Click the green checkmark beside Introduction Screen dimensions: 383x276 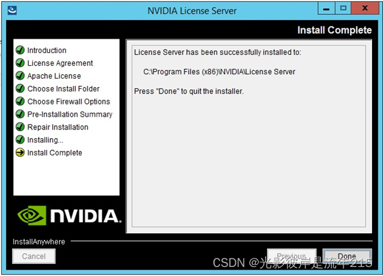[20, 50]
